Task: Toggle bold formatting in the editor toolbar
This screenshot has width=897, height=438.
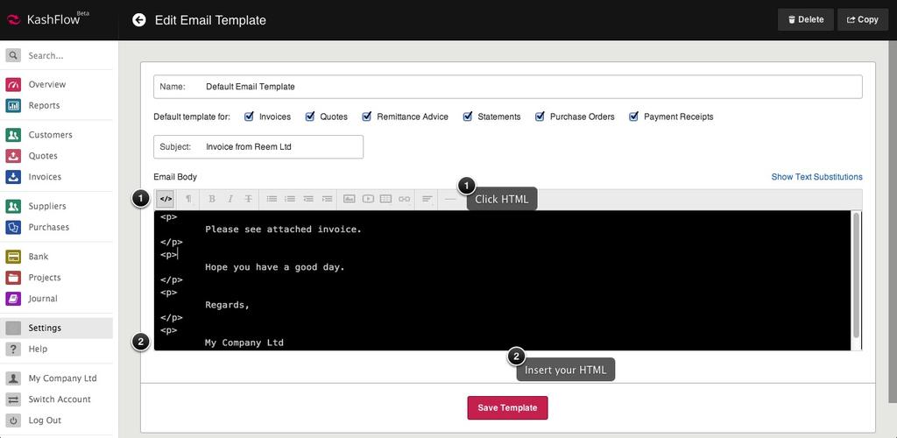Action: coord(212,199)
